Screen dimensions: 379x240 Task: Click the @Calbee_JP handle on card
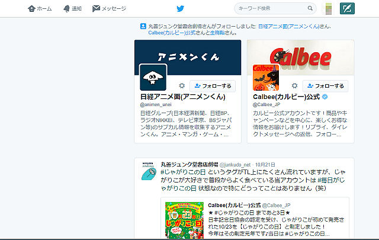tap(266, 104)
